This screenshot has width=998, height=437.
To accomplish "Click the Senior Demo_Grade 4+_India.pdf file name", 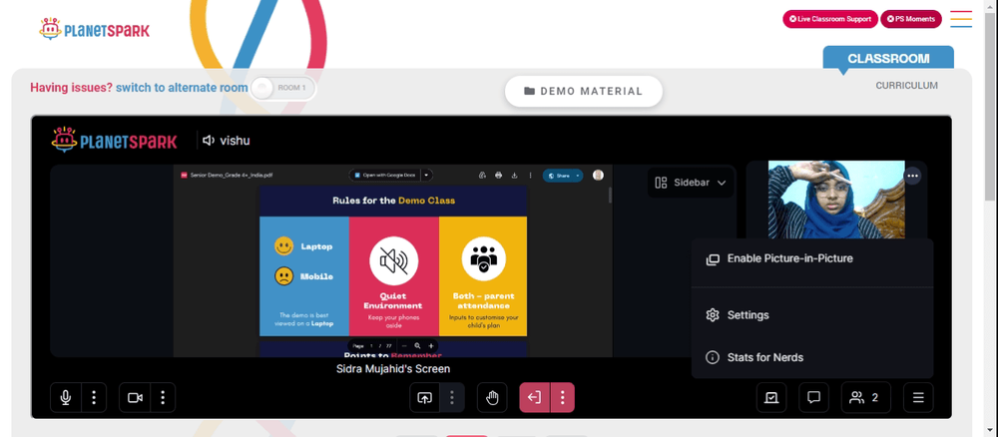I will point(232,175).
